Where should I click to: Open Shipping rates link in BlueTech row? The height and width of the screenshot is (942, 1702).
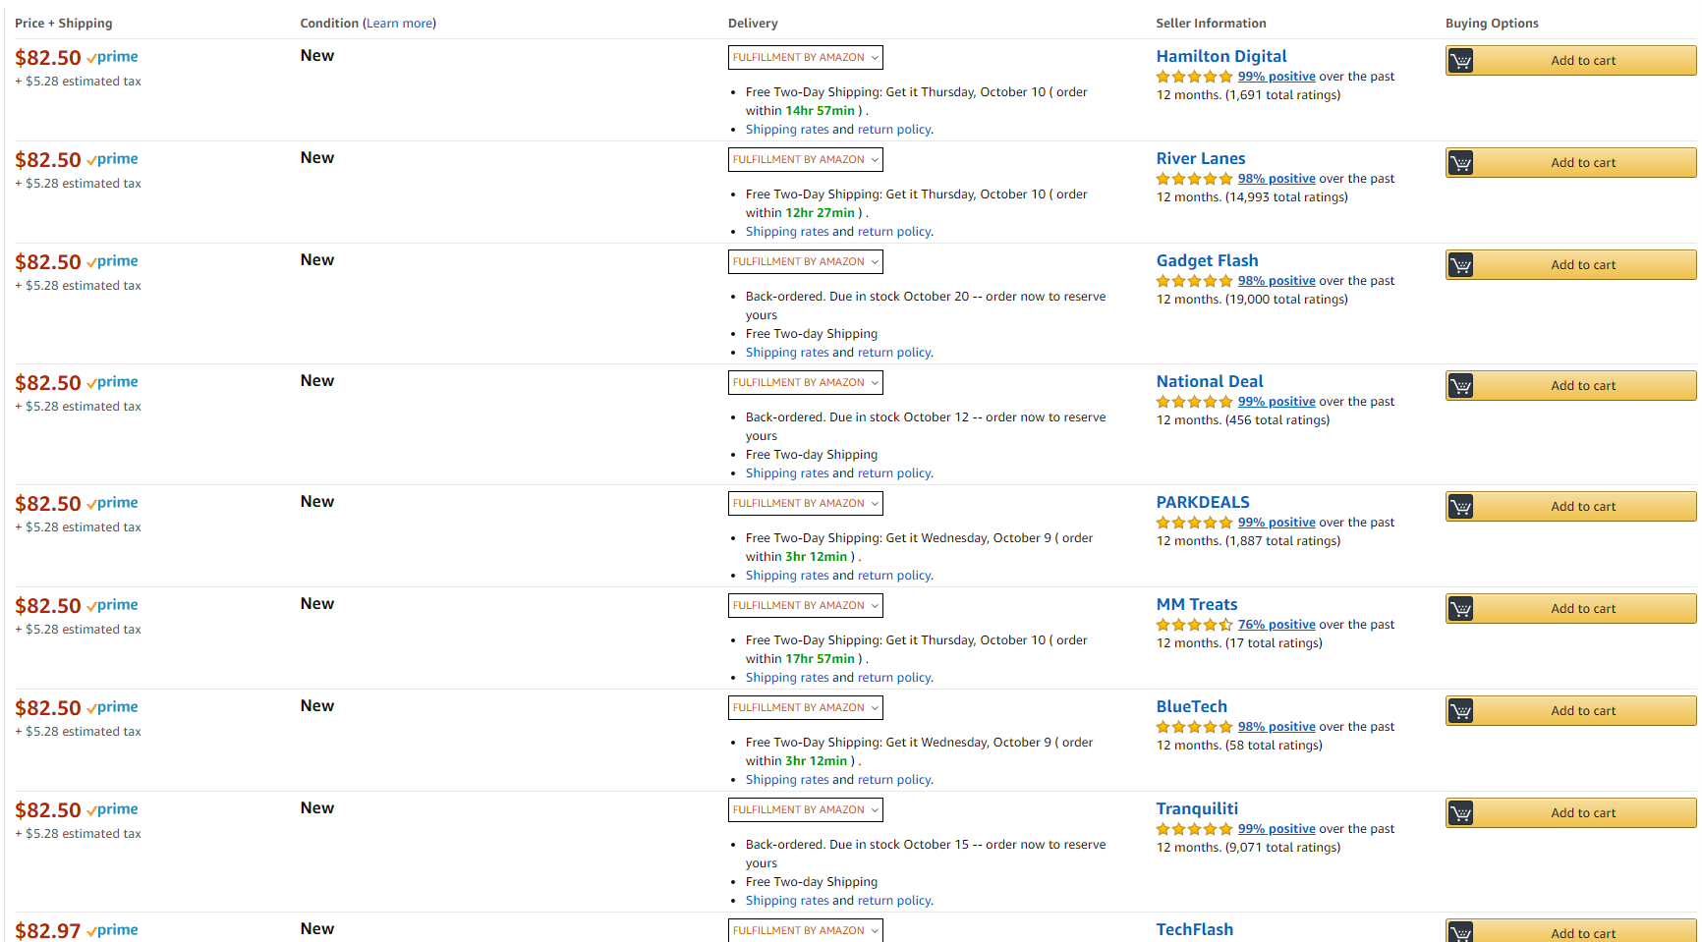pyautogui.click(x=786, y=780)
